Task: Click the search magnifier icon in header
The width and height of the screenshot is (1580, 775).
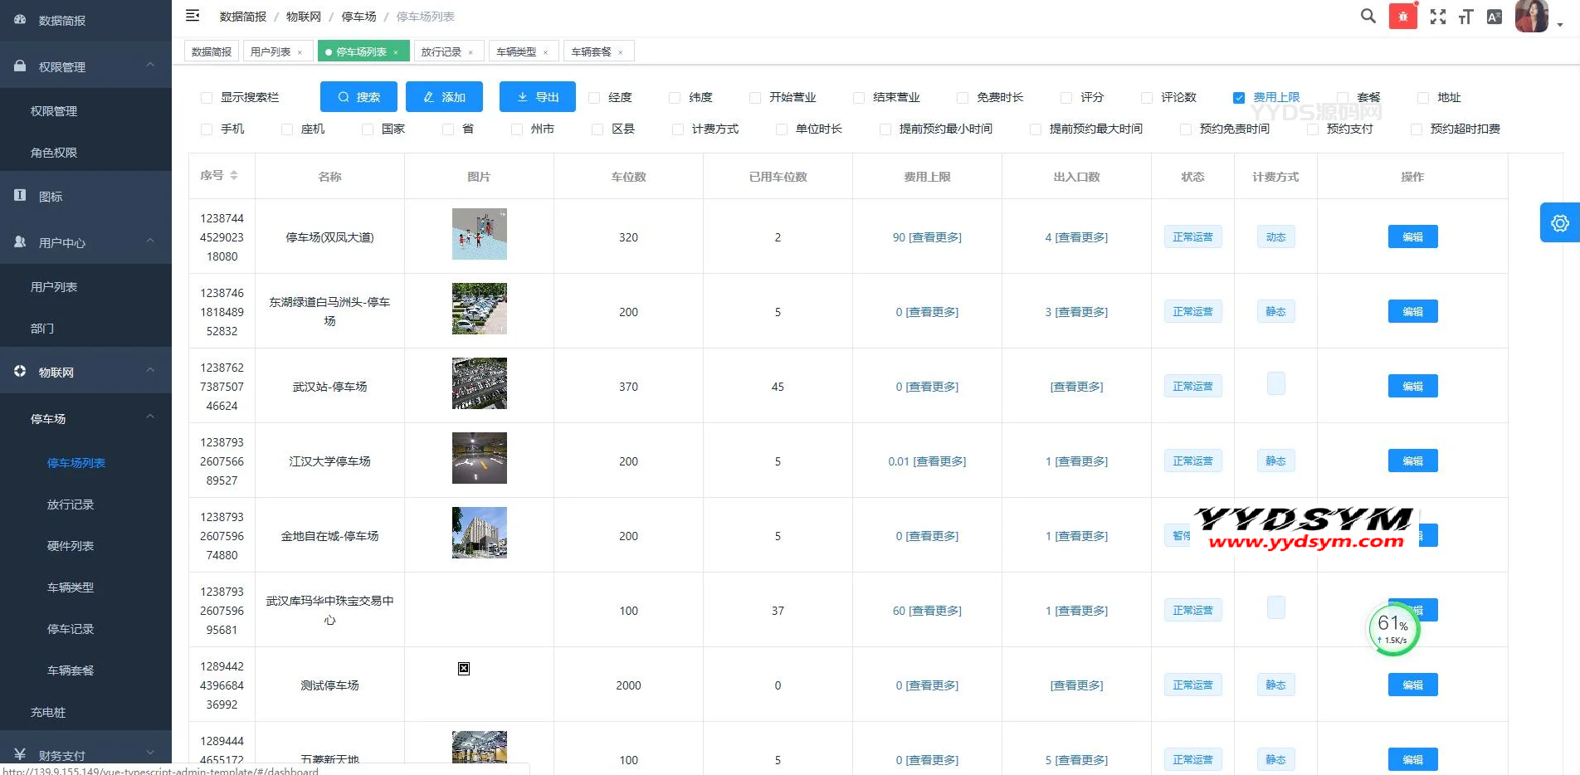Action: (x=1368, y=16)
